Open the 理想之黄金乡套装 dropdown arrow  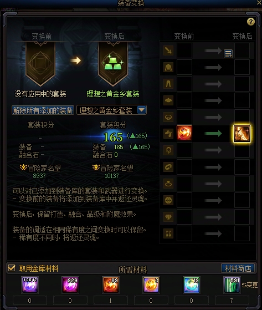141,110
